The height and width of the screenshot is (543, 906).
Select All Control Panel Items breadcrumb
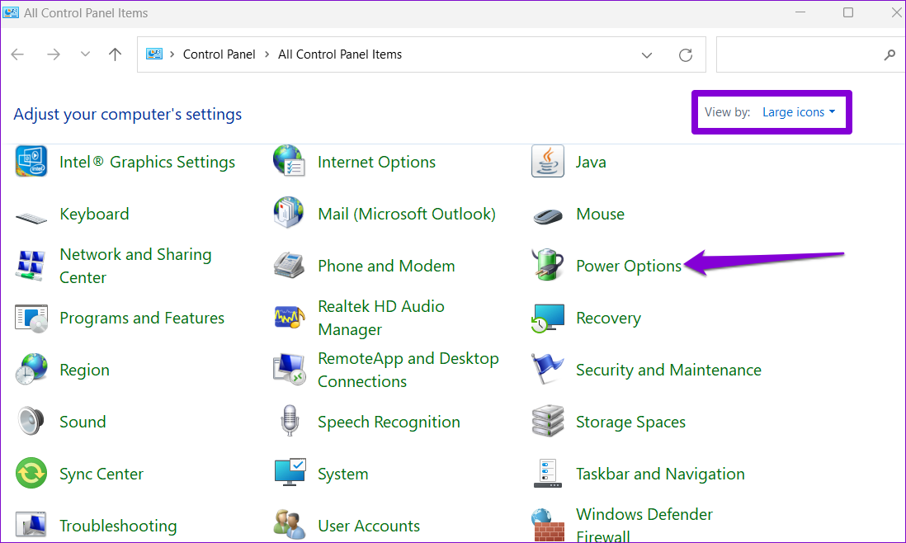point(340,54)
